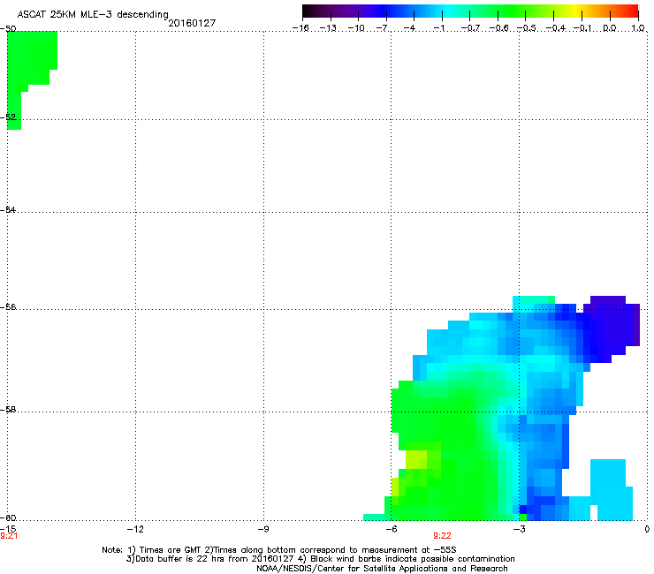Click the "-0.7" color scale label

pyautogui.click(x=470, y=28)
